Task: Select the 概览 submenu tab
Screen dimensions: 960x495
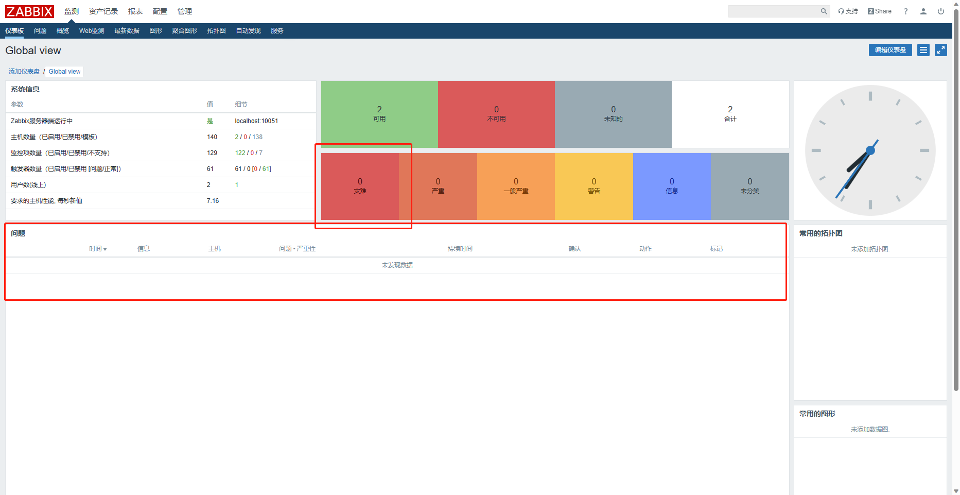Action: (63, 31)
